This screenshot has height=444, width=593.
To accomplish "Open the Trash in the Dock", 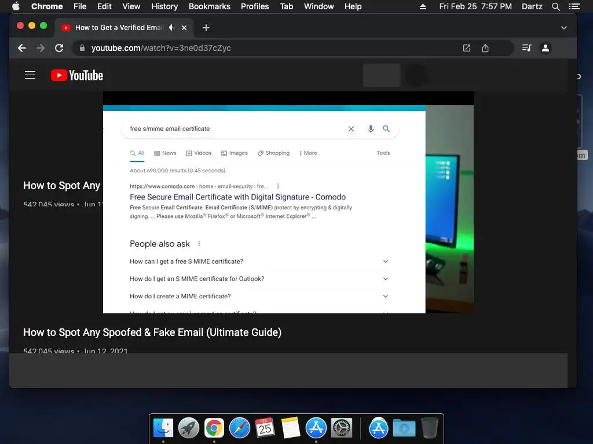I will click(x=429, y=428).
